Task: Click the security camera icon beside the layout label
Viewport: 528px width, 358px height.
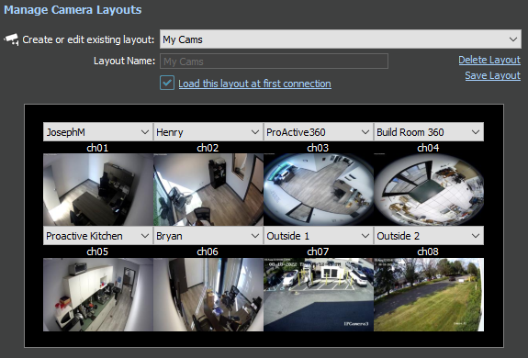Action: tap(11, 39)
